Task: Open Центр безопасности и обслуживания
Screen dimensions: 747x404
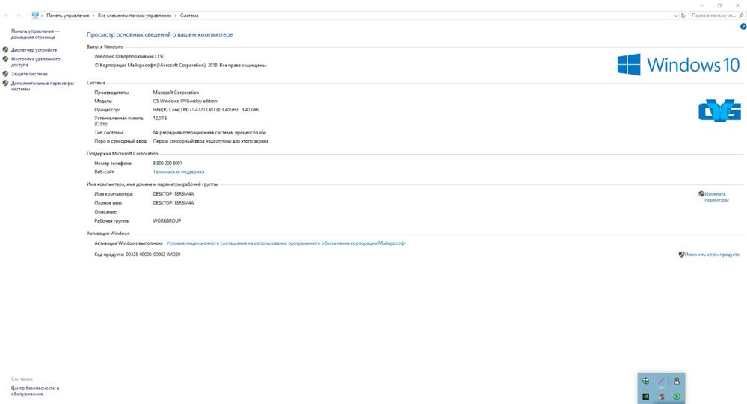Action: coord(35,391)
